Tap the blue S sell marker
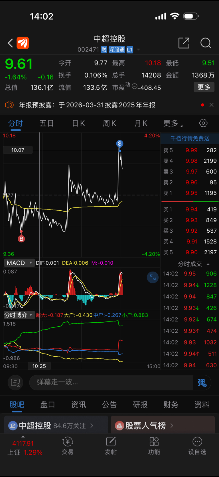Image resolution: width=219 pixels, height=477 pixels. click(120, 143)
